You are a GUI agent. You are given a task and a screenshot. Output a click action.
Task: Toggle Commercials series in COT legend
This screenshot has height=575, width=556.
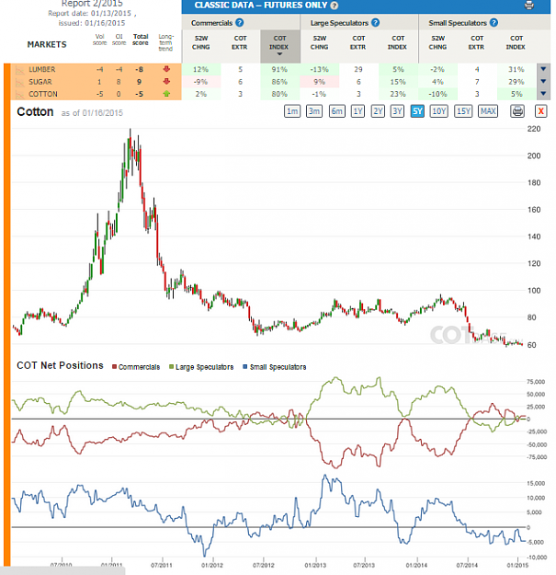pyautogui.click(x=136, y=367)
